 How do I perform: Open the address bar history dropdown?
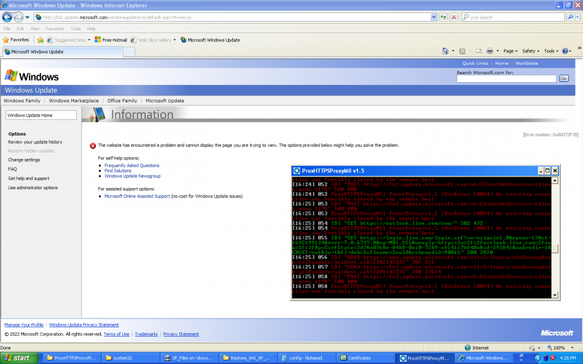pyautogui.click(x=434, y=17)
